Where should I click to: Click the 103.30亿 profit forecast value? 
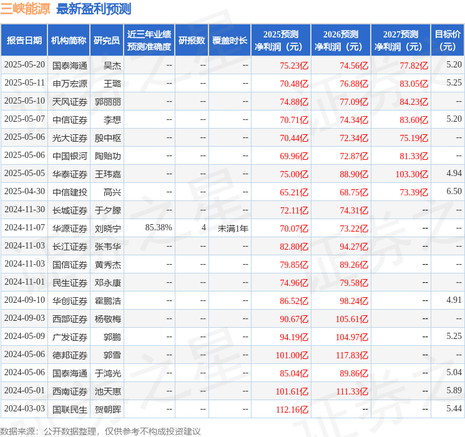411,174
